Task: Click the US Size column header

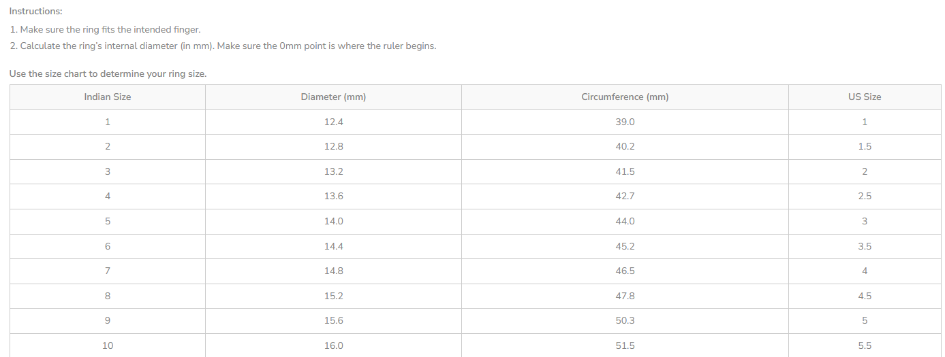Action: click(x=865, y=97)
